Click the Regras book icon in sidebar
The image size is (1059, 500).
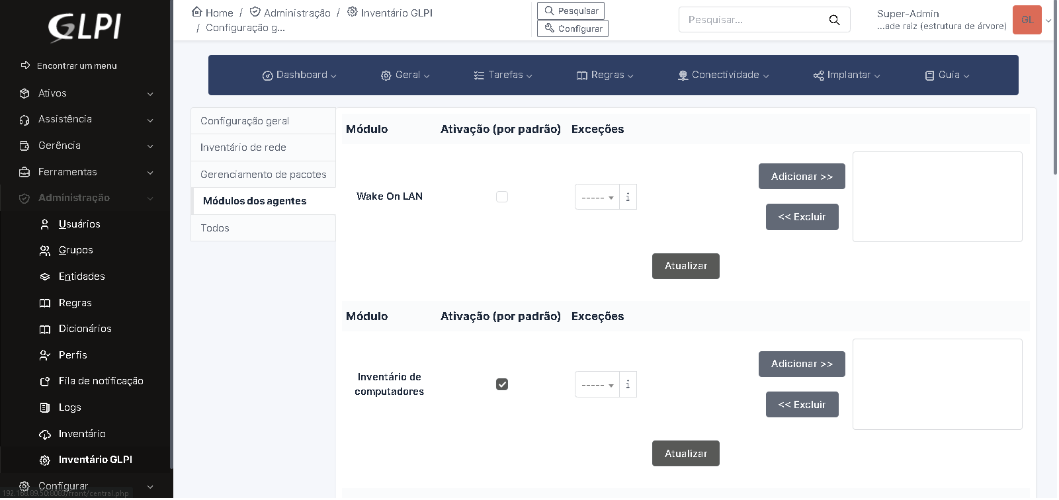45,303
